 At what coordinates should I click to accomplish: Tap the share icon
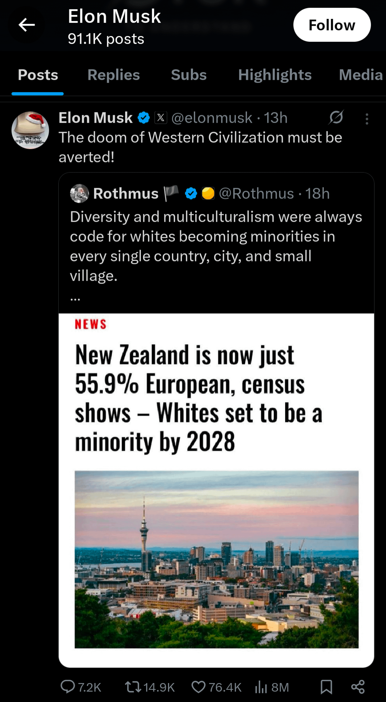pyautogui.click(x=358, y=687)
